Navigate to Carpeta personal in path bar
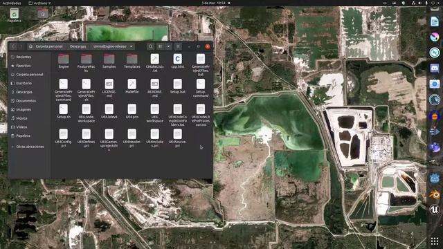This screenshot has height=249, width=443. [x=46, y=46]
